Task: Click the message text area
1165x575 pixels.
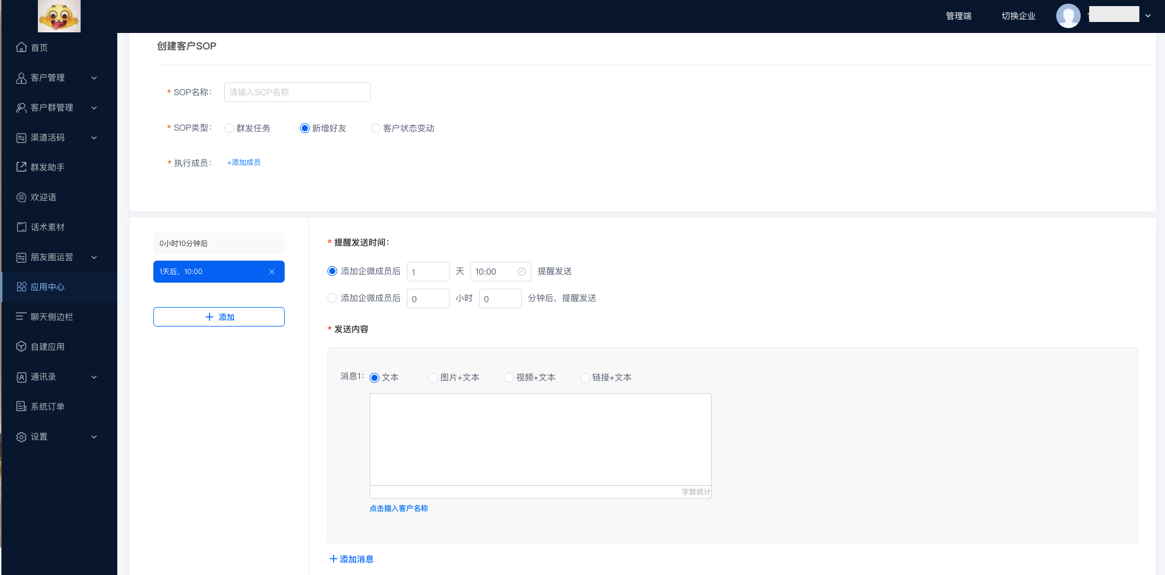Action: tap(541, 439)
